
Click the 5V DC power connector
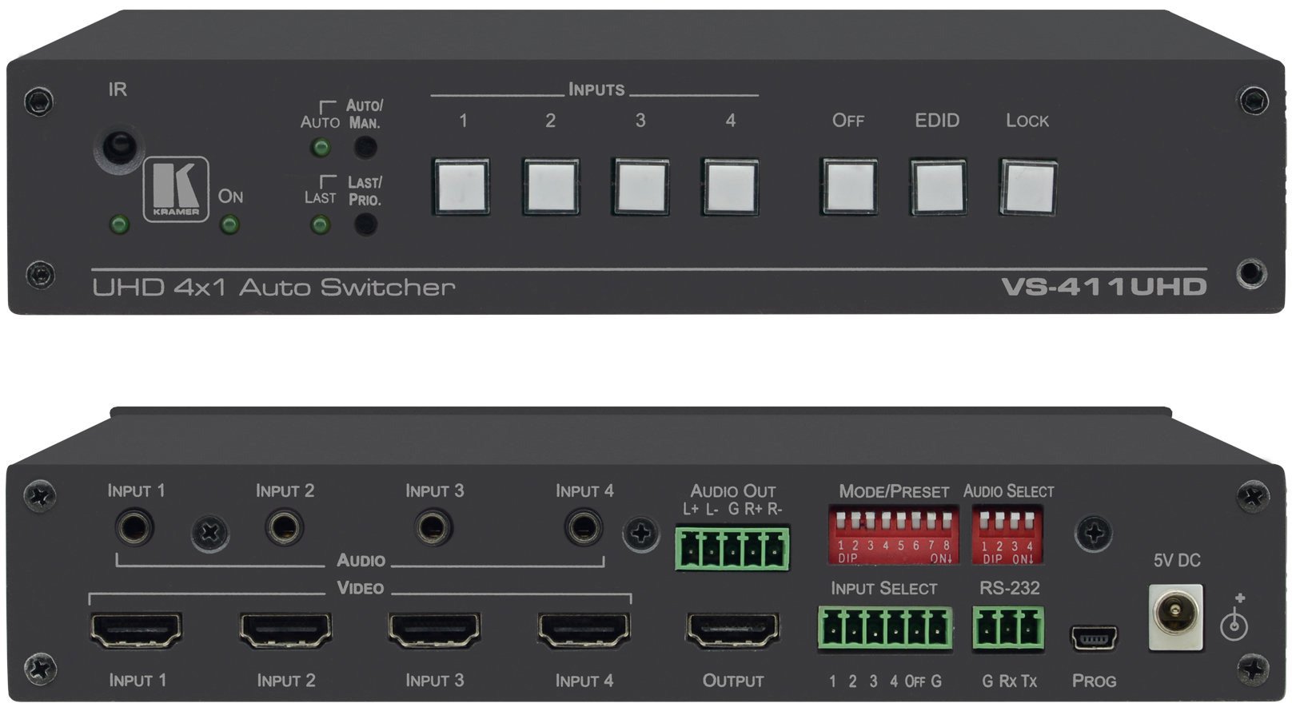[1175, 617]
